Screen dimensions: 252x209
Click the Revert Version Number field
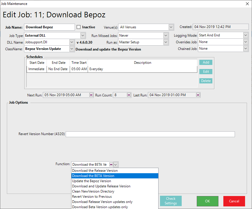coord(150,134)
